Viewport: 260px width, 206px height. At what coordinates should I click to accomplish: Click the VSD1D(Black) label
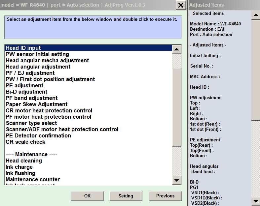(x=206, y=198)
